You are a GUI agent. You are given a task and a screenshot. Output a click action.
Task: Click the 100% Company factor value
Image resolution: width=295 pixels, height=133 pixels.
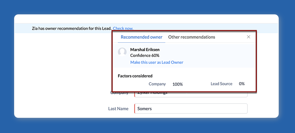click(177, 84)
